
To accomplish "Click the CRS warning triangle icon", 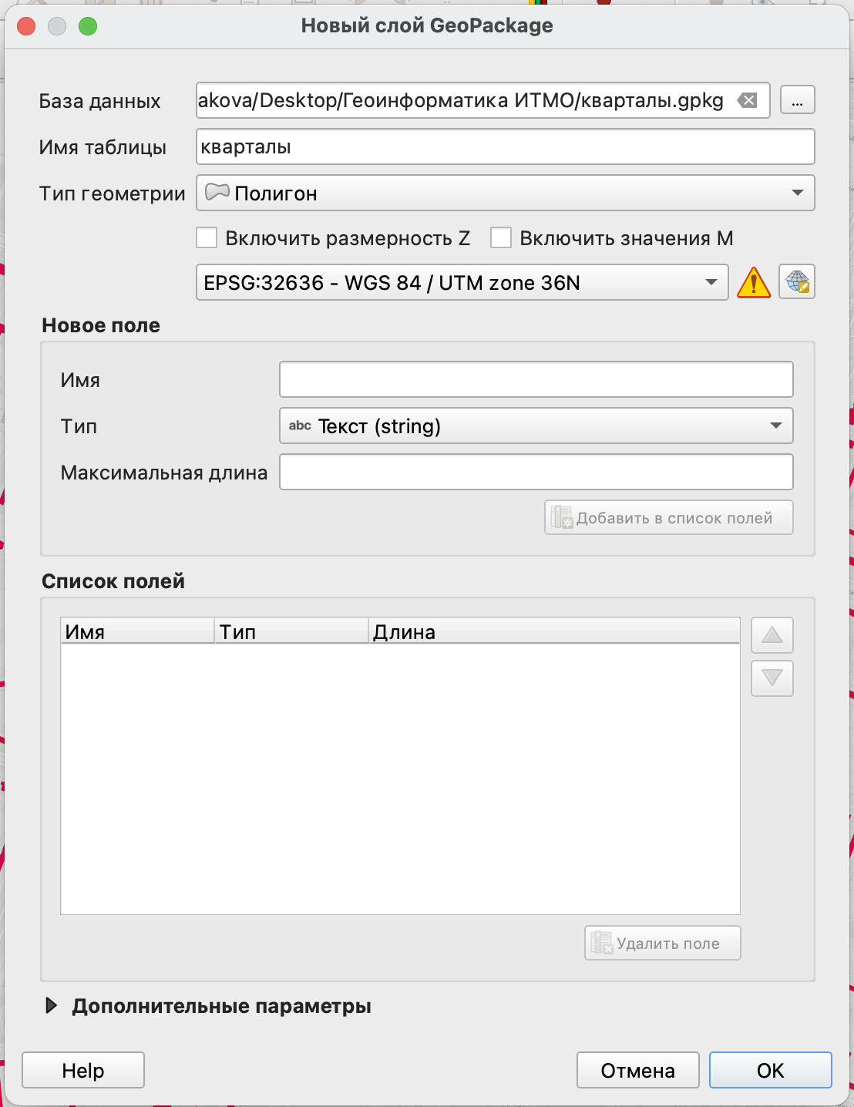I will [753, 283].
